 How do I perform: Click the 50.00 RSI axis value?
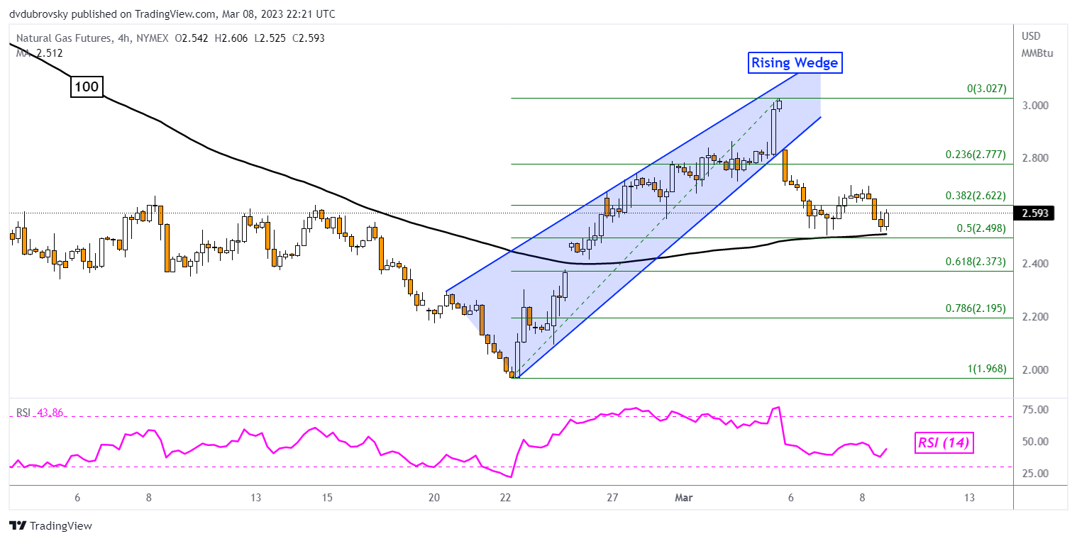[1035, 442]
